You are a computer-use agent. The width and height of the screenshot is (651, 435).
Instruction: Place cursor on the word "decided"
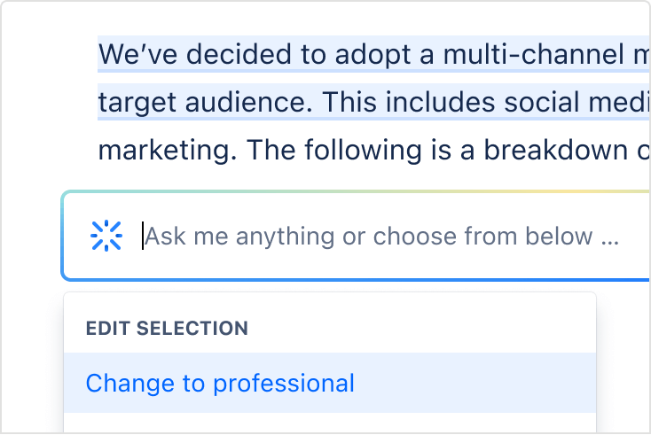tap(239, 54)
